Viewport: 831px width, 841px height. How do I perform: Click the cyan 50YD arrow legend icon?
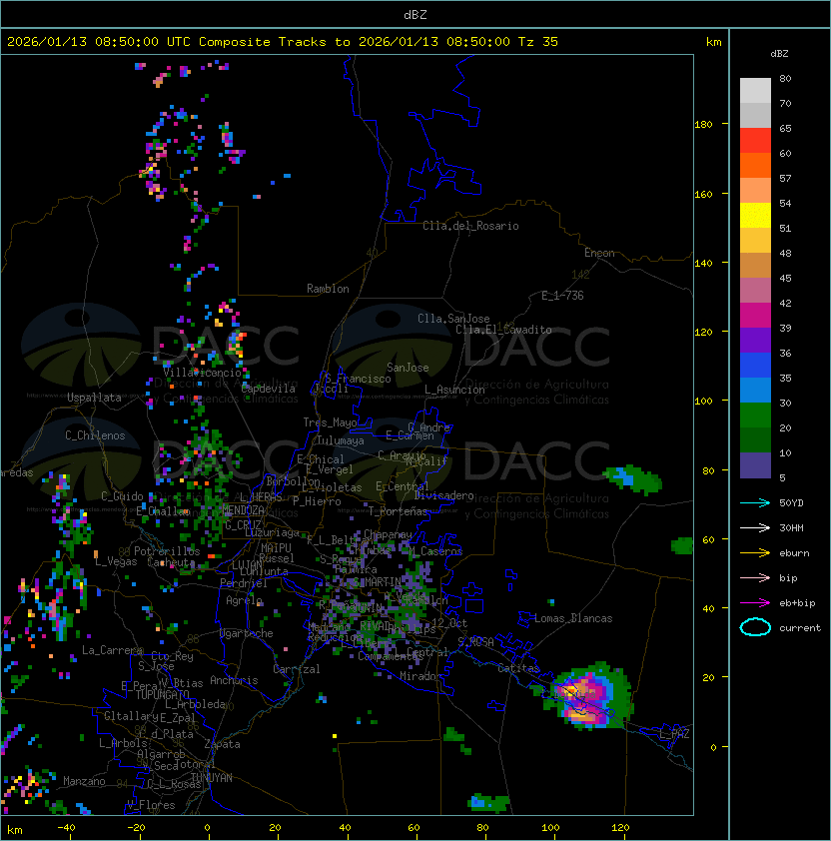coord(755,503)
